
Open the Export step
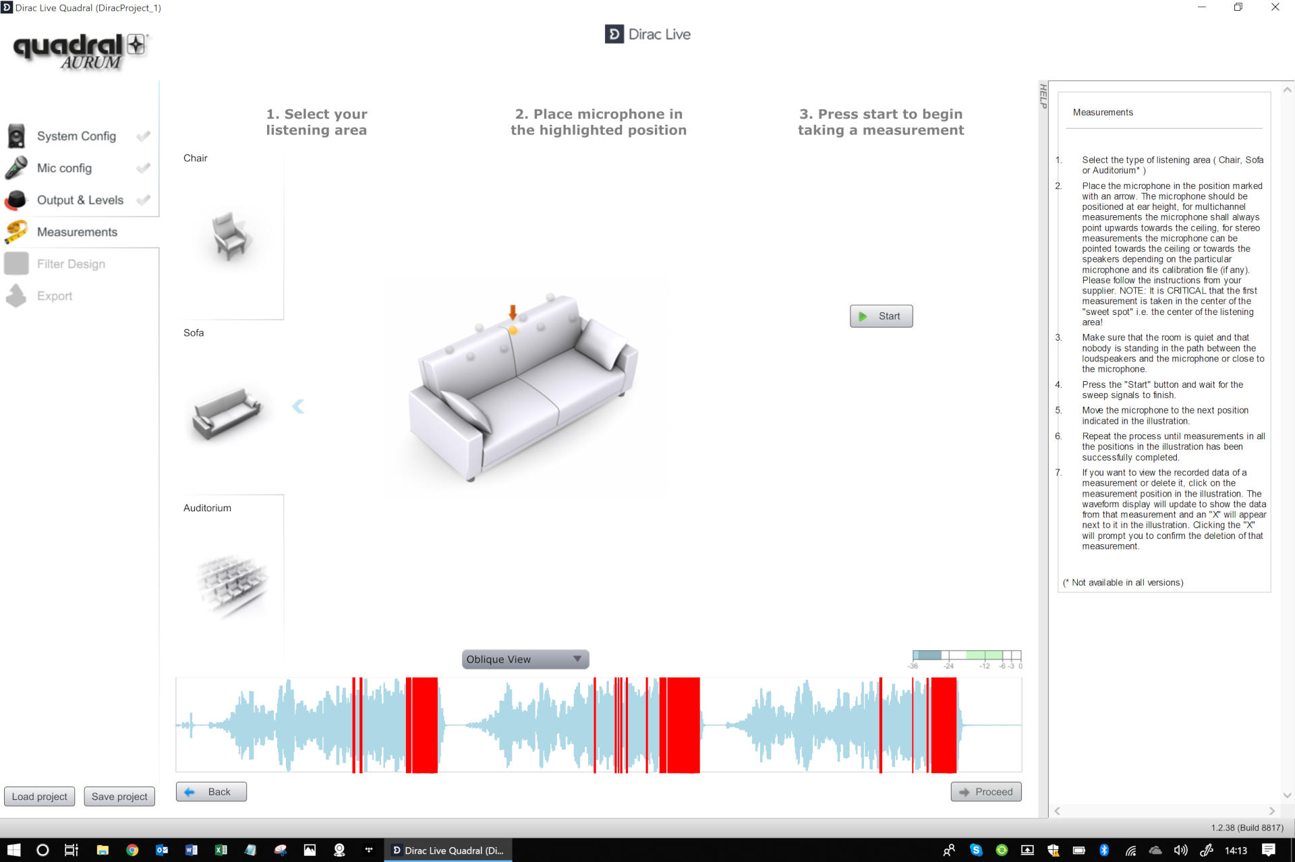[54, 296]
